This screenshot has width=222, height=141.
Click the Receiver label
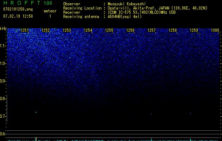pyautogui.click(x=72, y=12)
